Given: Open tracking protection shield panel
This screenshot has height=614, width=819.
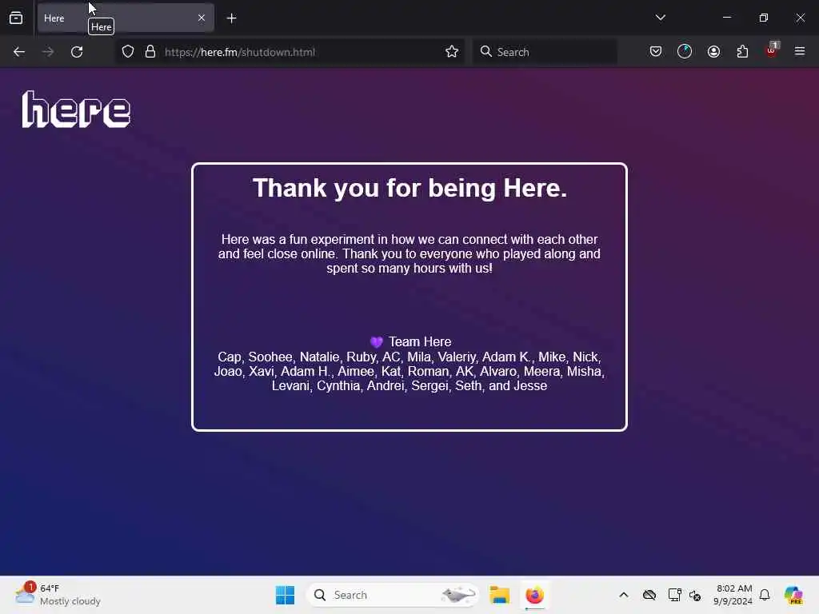Looking at the screenshot, I should click(x=128, y=52).
